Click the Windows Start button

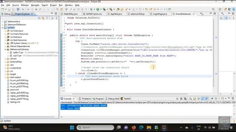click(72, 128)
